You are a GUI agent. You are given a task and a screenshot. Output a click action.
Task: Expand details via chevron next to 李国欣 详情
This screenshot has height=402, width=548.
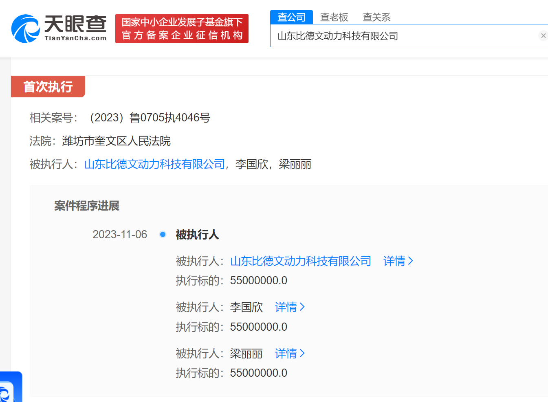(302, 307)
